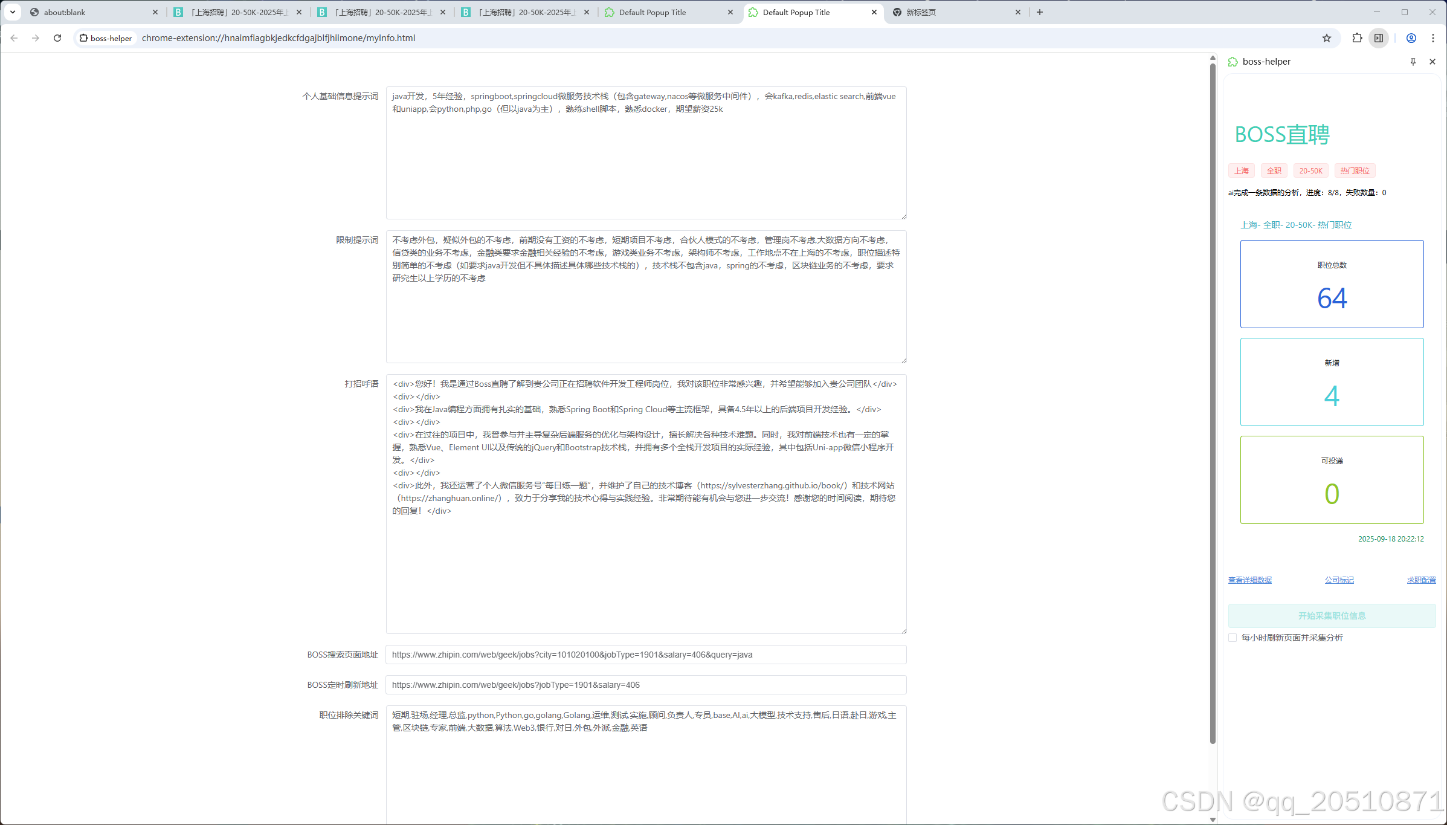Open a new tab with the plus button

[1040, 12]
